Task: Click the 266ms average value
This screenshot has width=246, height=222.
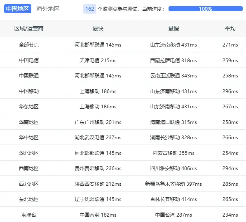Action: [x=230, y=138]
